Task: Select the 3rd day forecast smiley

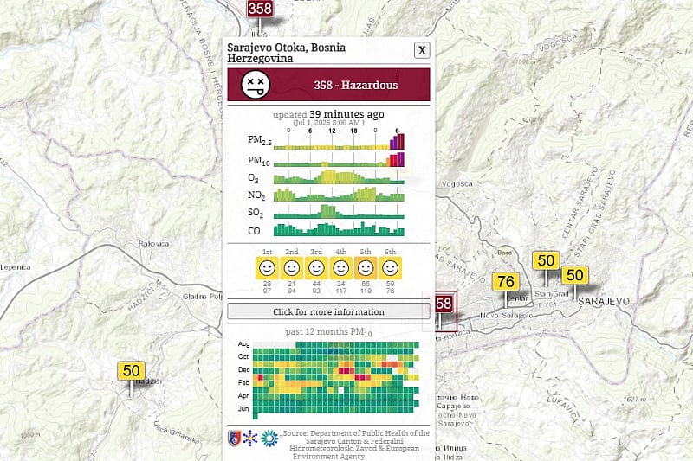Action: (x=316, y=267)
